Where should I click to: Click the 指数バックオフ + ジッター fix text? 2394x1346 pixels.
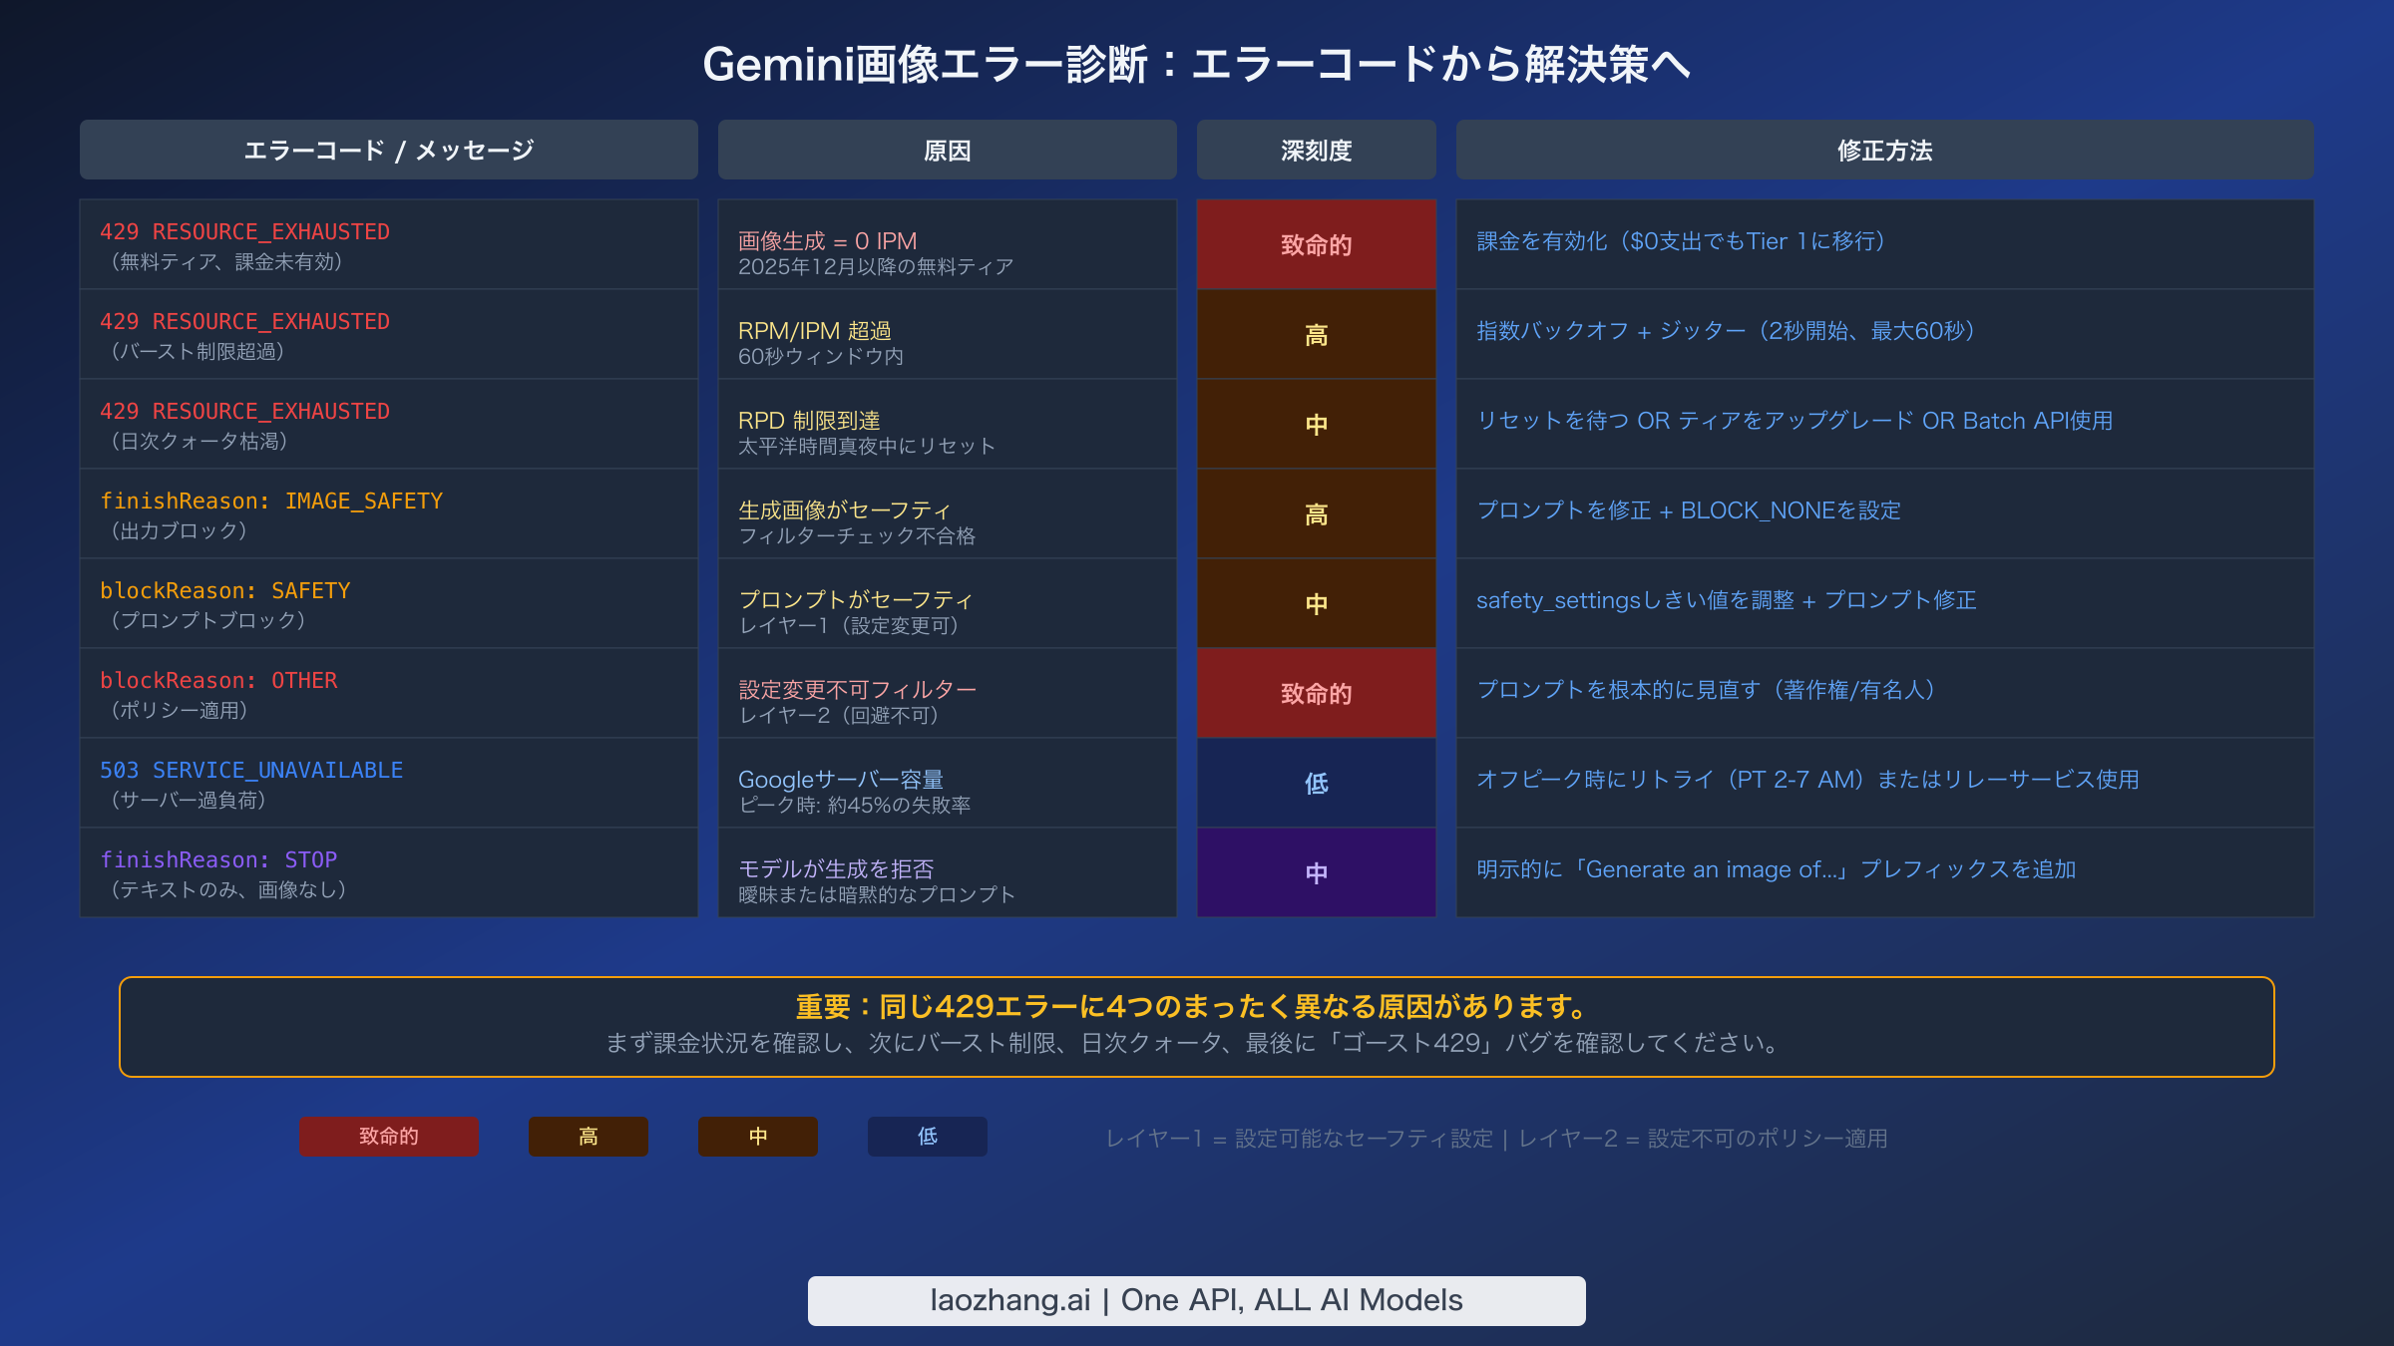coord(1725,331)
